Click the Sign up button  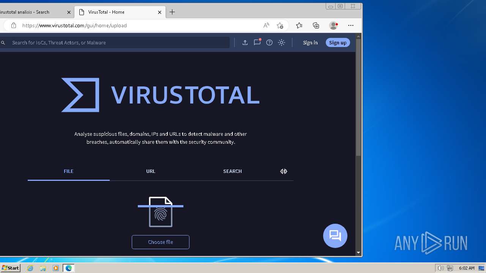tap(338, 42)
